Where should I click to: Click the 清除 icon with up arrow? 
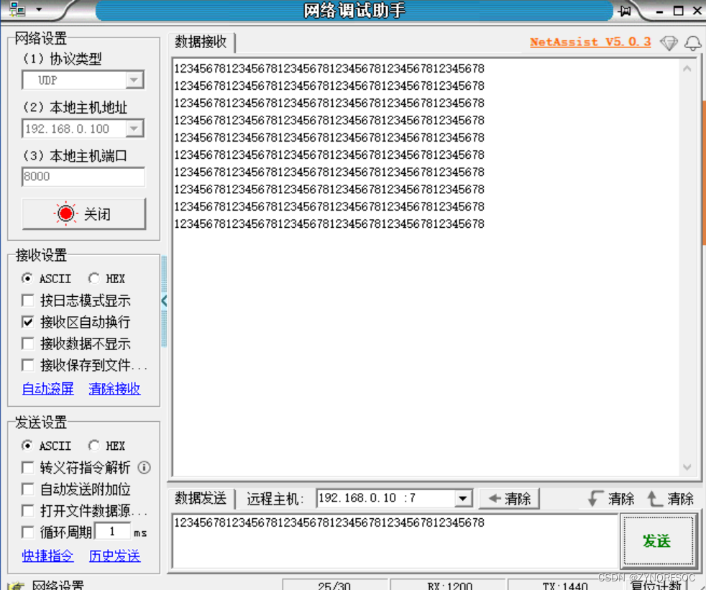pos(670,497)
